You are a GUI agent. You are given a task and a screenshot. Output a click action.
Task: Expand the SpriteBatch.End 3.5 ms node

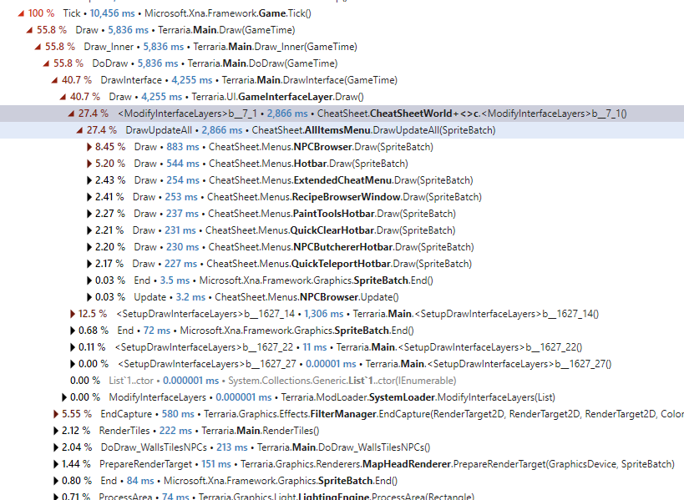pyautogui.click(x=89, y=280)
